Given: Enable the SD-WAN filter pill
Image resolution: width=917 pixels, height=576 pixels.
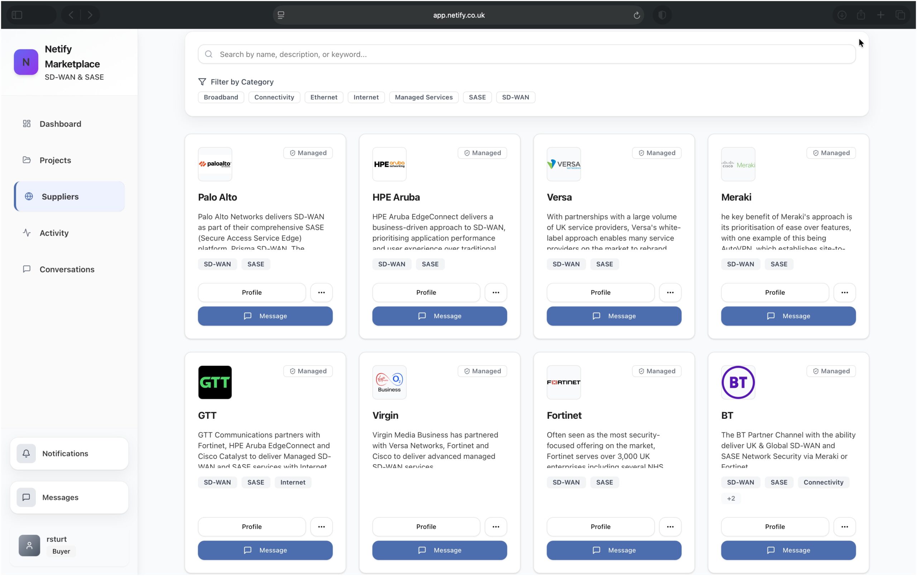Looking at the screenshot, I should [x=515, y=97].
